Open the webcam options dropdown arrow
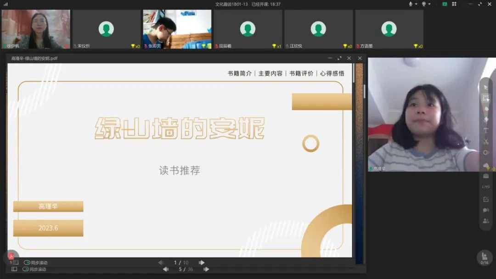This screenshot has height=279, width=496. (429, 4)
